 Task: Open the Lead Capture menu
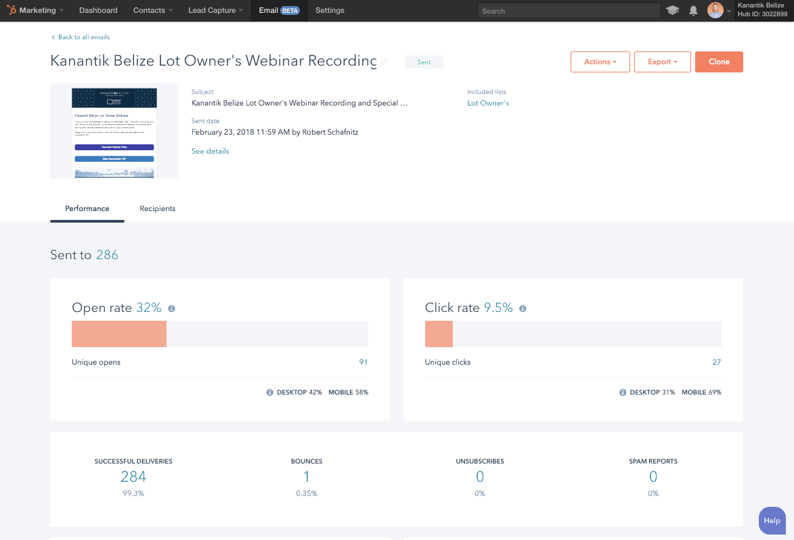coord(215,10)
